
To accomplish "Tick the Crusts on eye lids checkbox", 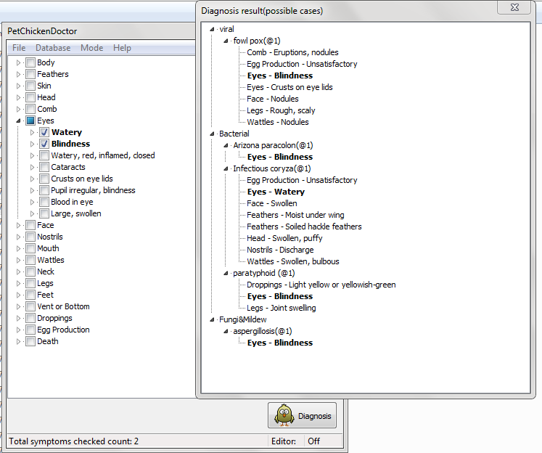I will pyautogui.click(x=44, y=179).
